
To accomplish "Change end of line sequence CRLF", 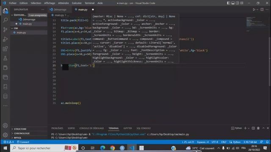I will click(224, 142).
